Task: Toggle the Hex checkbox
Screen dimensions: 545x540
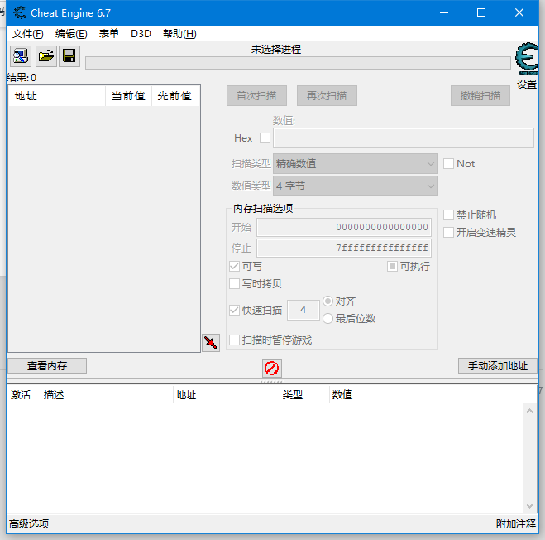Action: click(265, 137)
